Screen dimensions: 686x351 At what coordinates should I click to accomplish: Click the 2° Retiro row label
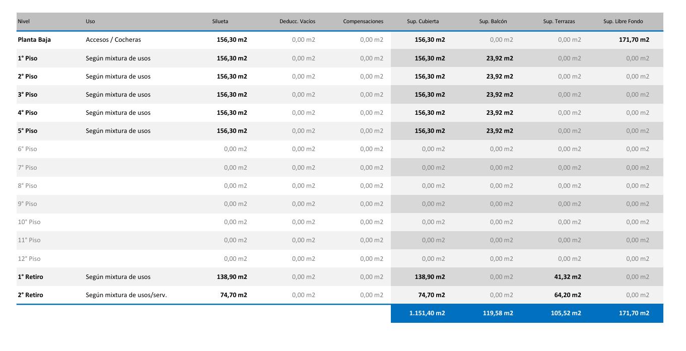pos(30,295)
